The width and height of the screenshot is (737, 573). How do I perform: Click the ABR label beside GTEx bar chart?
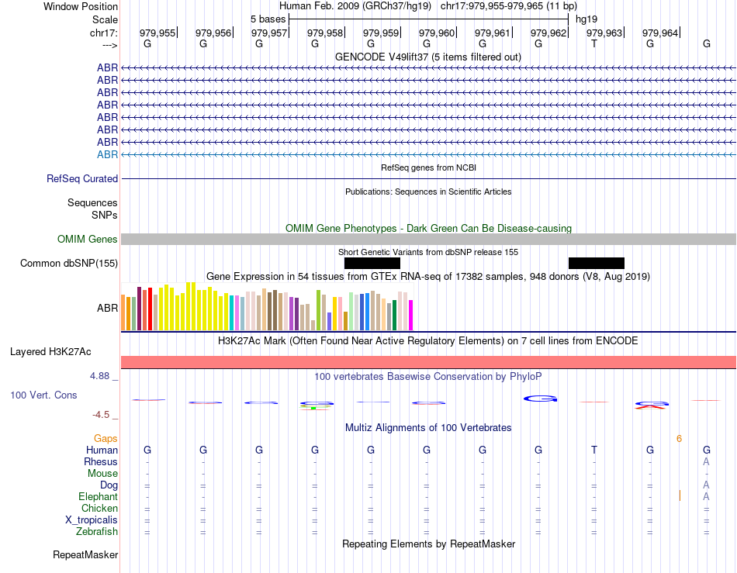pos(107,308)
